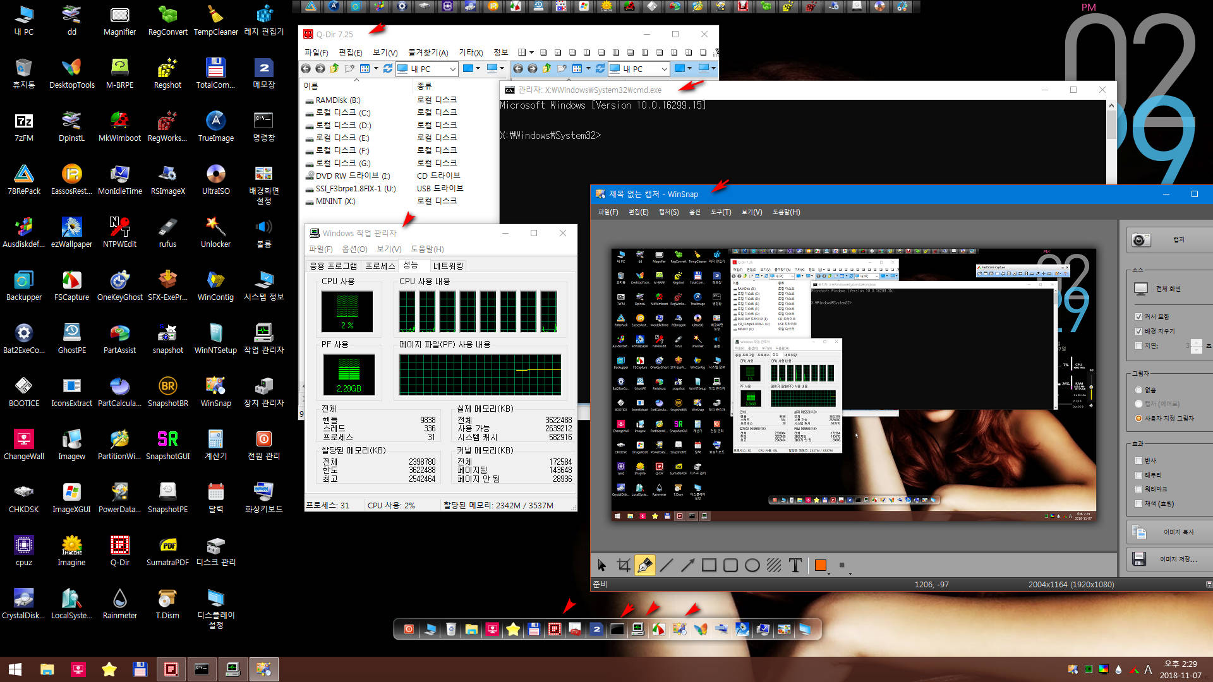
Task: Open the 파일(F) menu in Q-Dir
Action: [316, 52]
